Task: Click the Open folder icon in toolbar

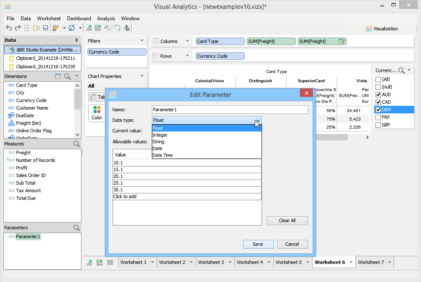Action: 36,28
